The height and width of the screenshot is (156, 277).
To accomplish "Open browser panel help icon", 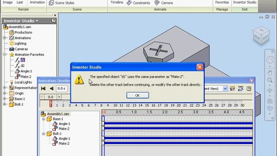I will coord(54,20).
